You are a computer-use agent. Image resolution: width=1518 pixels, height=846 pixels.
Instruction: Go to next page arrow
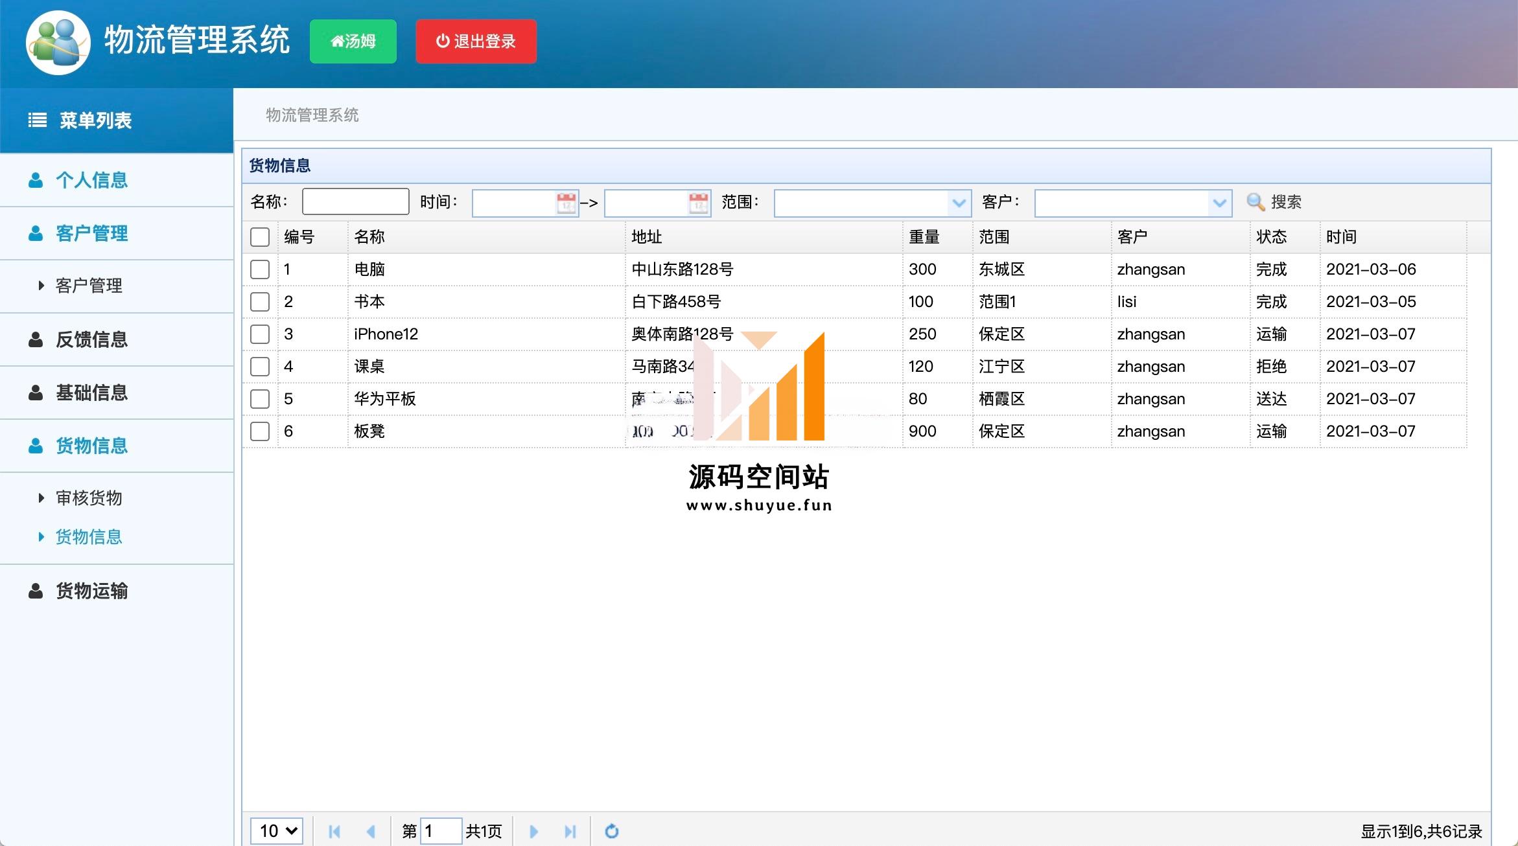(x=533, y=831)
